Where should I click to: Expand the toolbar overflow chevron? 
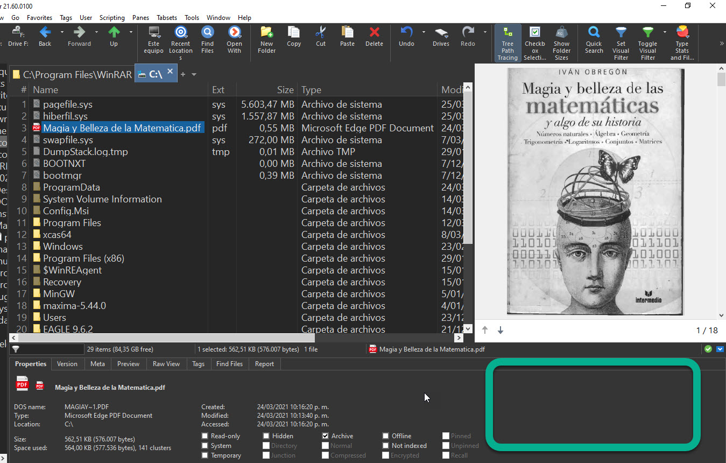pos(721,44)
